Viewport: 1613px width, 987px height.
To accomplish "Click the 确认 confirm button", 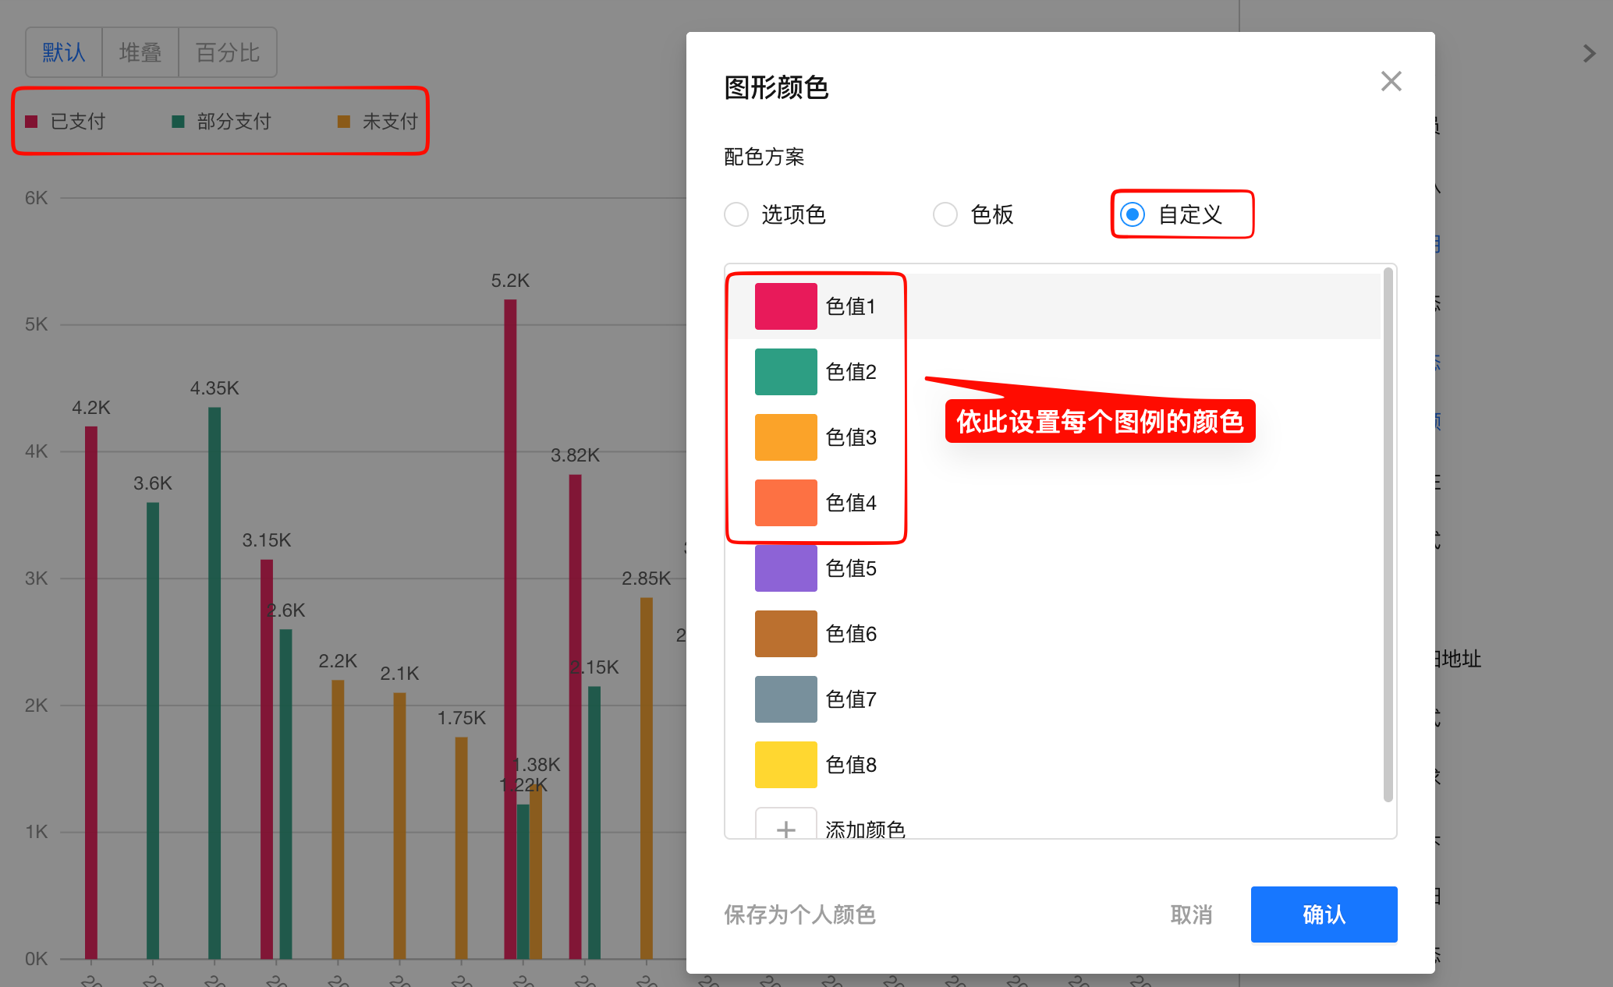I will [x=1324, y=914].
